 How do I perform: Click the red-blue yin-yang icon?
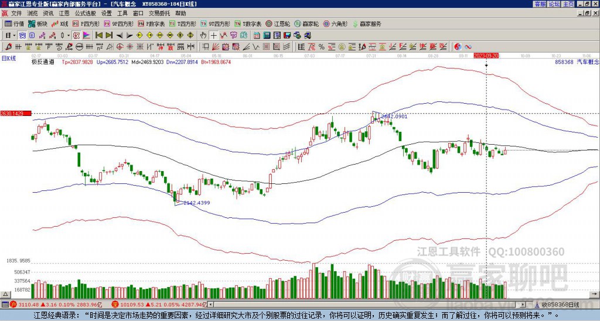(x=458, y=47)
